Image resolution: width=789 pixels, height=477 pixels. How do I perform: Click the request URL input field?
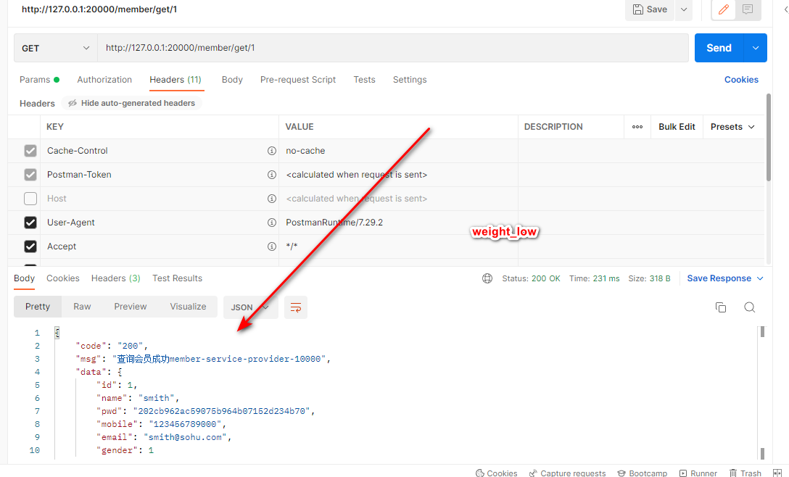[x=392, y=48]
